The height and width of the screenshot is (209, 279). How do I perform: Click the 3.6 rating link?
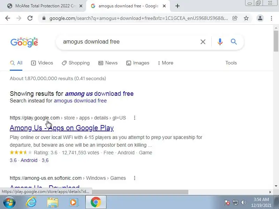point(13,160)
